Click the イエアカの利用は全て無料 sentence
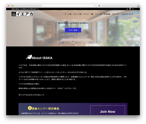The image size is (146, 124). point(29,84)
